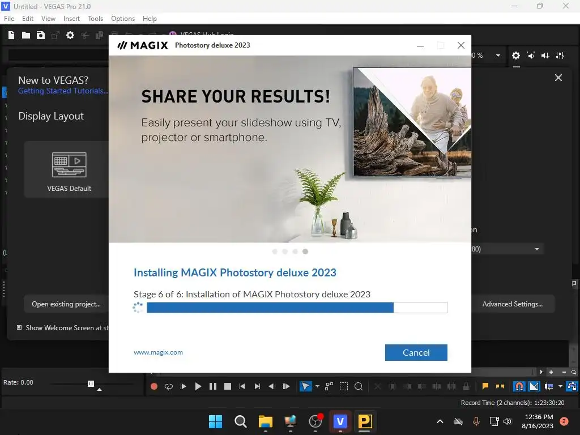The width and height of the screenshot is (580, 435).
Task: Step to previous frame in transport bar
Action: (272, 386)
